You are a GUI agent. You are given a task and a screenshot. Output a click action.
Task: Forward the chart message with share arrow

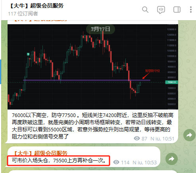pyautogui.click(x=189, y=135)
